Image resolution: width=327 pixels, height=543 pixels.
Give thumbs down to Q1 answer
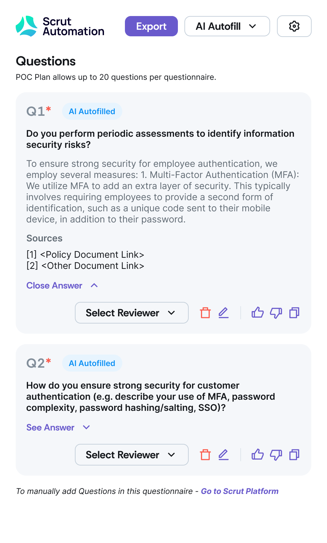coord(276,313)
